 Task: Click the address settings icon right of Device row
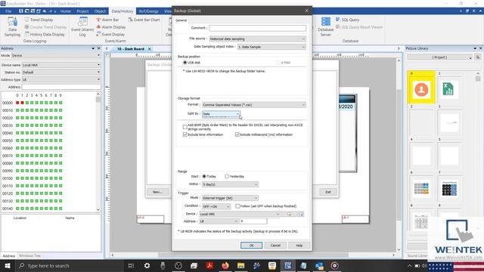pyautogui.click(x=301, y=214)
